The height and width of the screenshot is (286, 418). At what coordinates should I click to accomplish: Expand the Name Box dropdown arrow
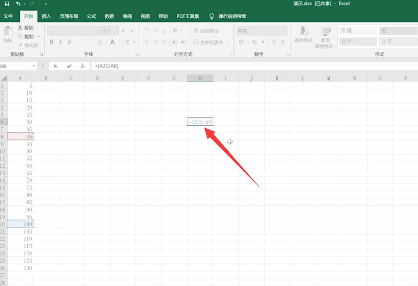34,66
